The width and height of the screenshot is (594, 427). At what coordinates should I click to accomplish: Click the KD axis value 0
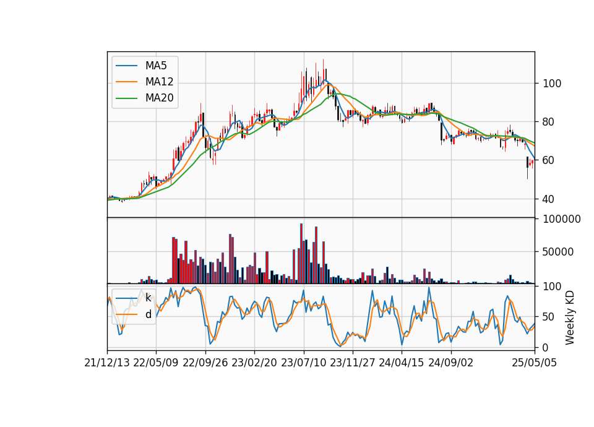[545, 347]
